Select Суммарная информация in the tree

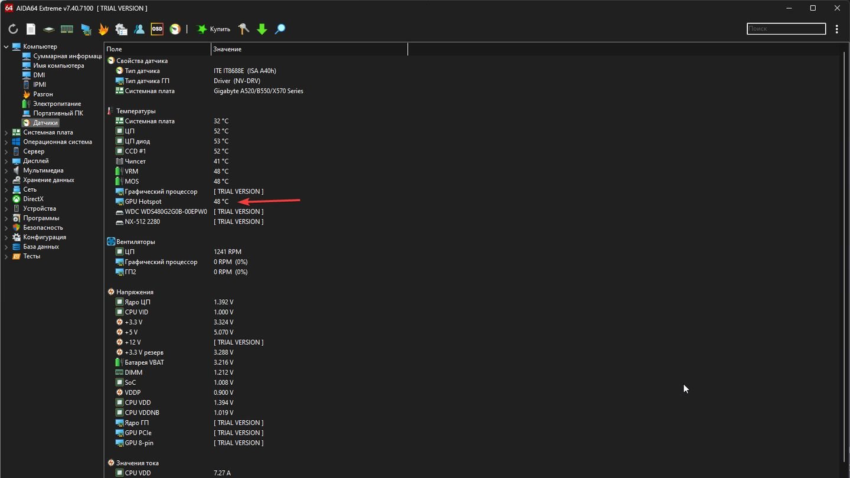[61, 56]
